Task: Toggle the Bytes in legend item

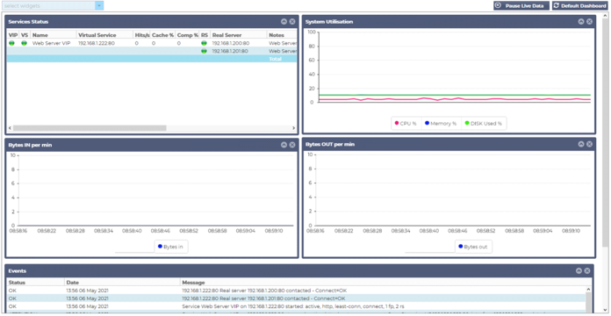Action: tap(171, 247)
